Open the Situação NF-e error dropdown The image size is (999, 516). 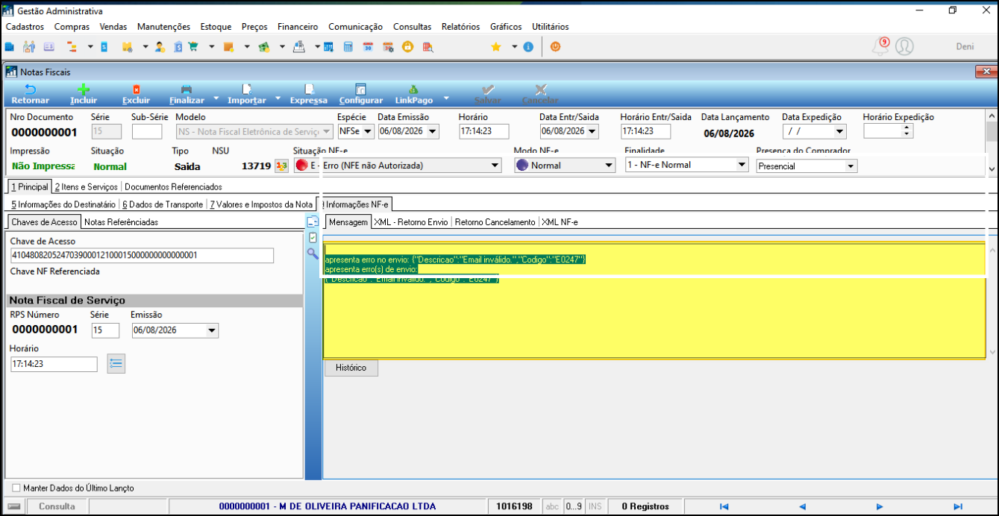pos(495,166)
